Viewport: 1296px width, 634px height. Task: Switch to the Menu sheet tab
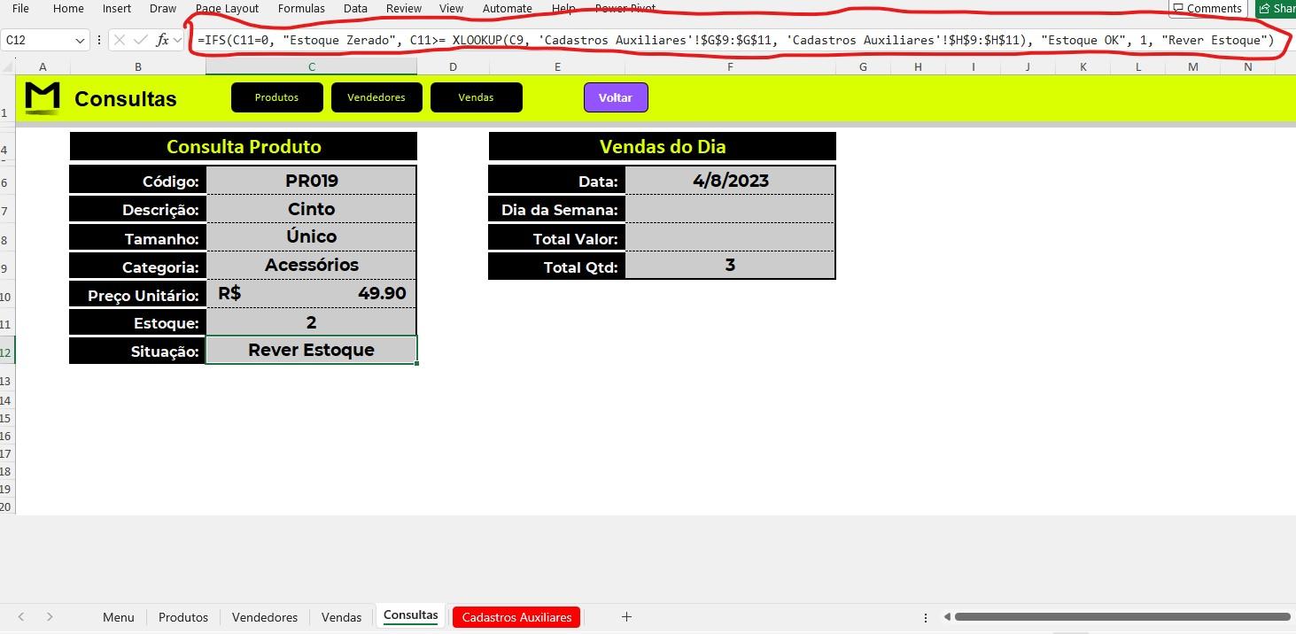click(x=119, y=617)
